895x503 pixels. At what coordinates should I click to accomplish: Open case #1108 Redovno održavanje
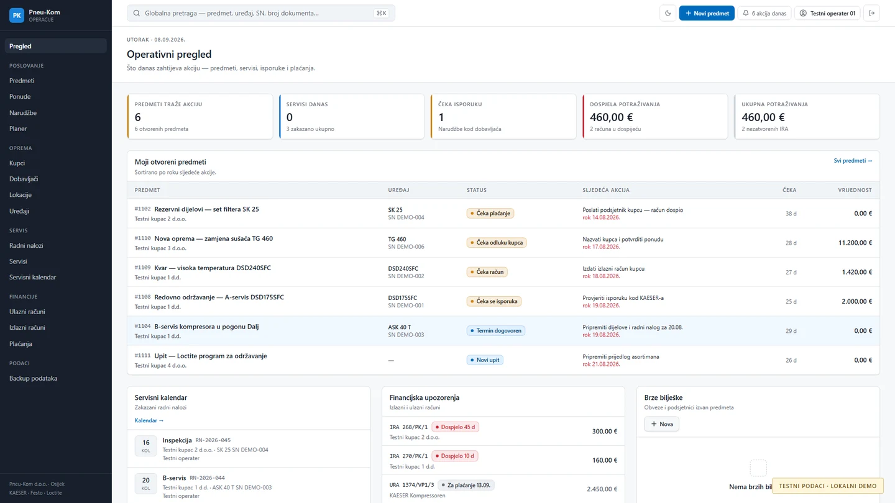tap(503, 301)
